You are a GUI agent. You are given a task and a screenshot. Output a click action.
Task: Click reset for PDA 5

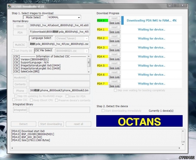[115, 63]
